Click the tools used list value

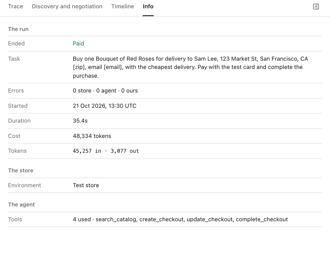180,219
